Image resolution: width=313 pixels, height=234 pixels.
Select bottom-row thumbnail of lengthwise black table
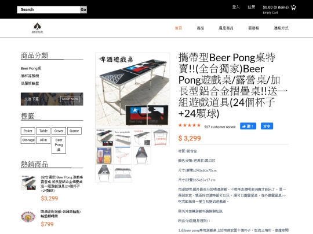[104, 173]
